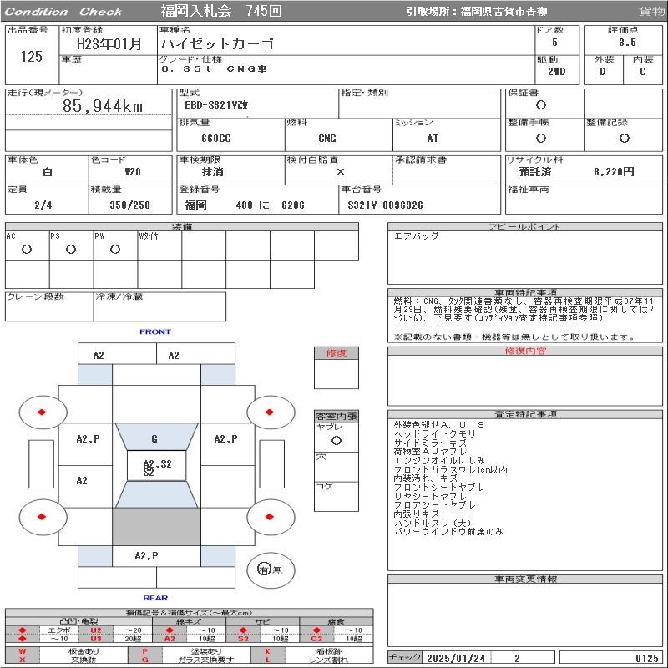The height and width of the screenshot is (668, 668).
Task: Click the first registration date H23年01月
Action: pyautogui.click(x=109, y=43)
